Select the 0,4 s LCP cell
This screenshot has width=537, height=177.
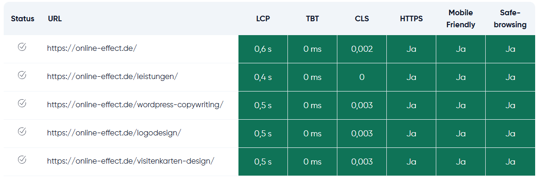point(263,77)
